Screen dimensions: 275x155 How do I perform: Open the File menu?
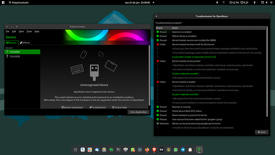click(8, 32)
